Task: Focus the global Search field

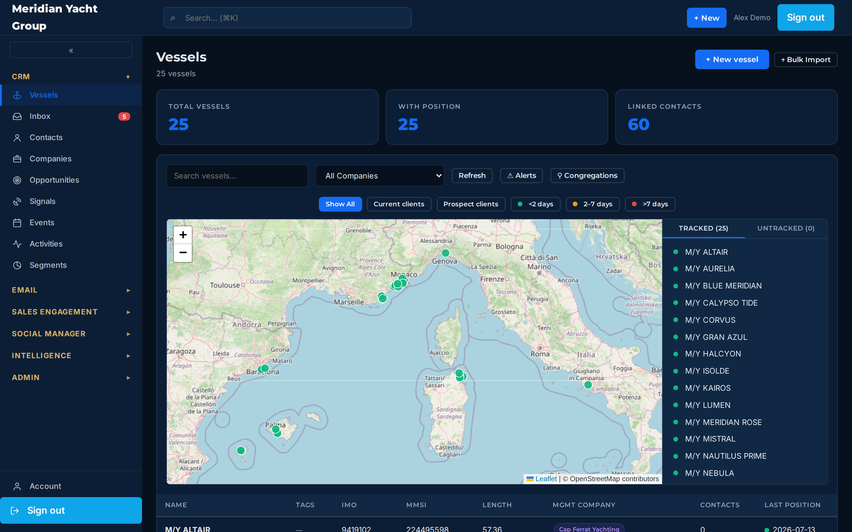Action: coord(287,18)
